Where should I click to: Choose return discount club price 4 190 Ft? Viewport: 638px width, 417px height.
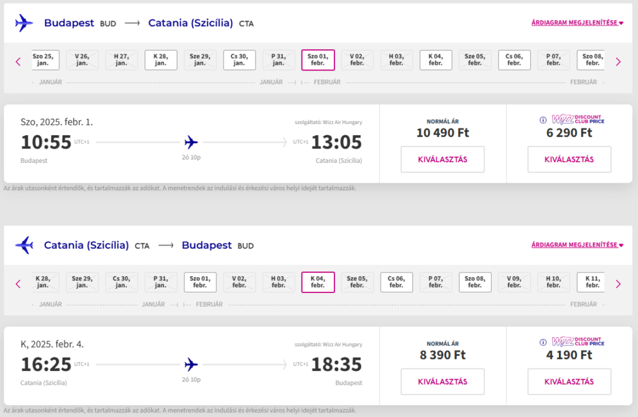click(x=569, y=381)
